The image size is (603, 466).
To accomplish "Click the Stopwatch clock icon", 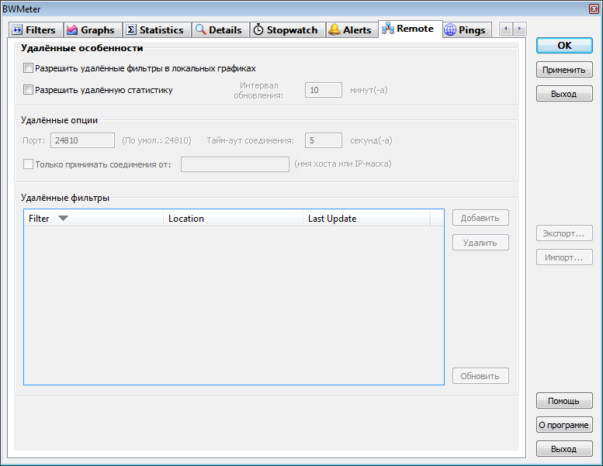I will tap(258, 29).
